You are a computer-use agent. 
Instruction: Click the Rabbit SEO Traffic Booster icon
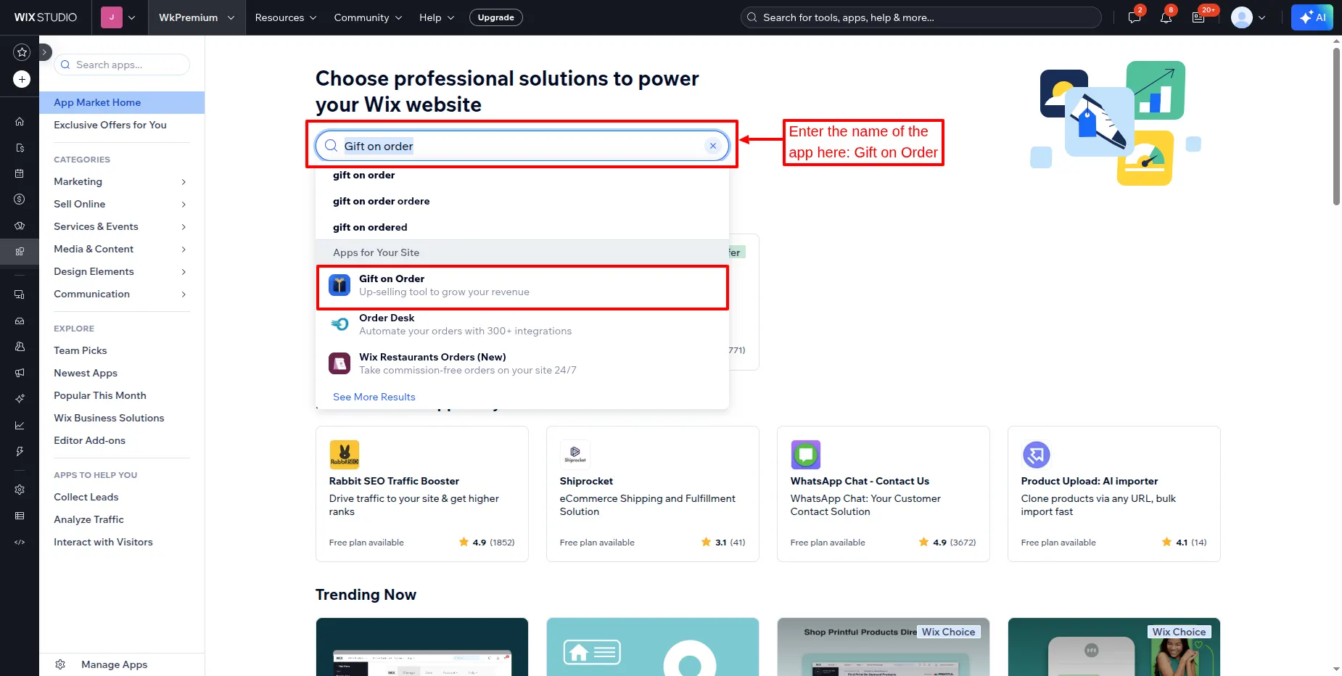[x=345, y=455]
